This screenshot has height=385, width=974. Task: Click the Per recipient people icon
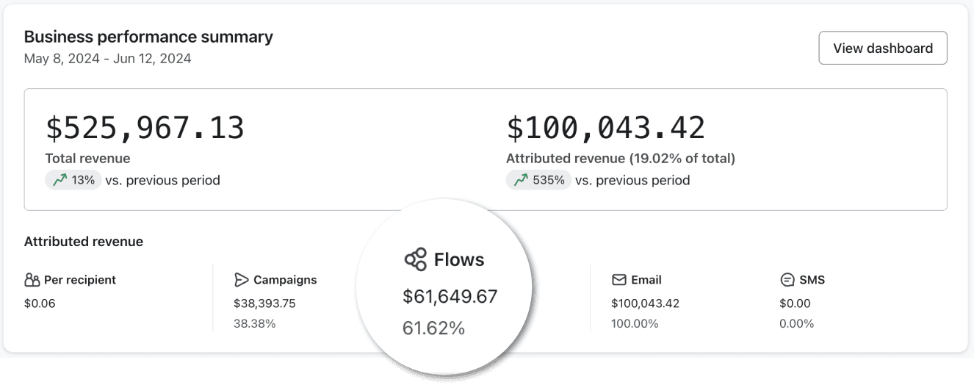click(x=32, y=280)
